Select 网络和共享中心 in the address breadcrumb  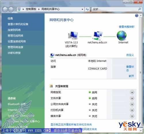tap(50, 9)
